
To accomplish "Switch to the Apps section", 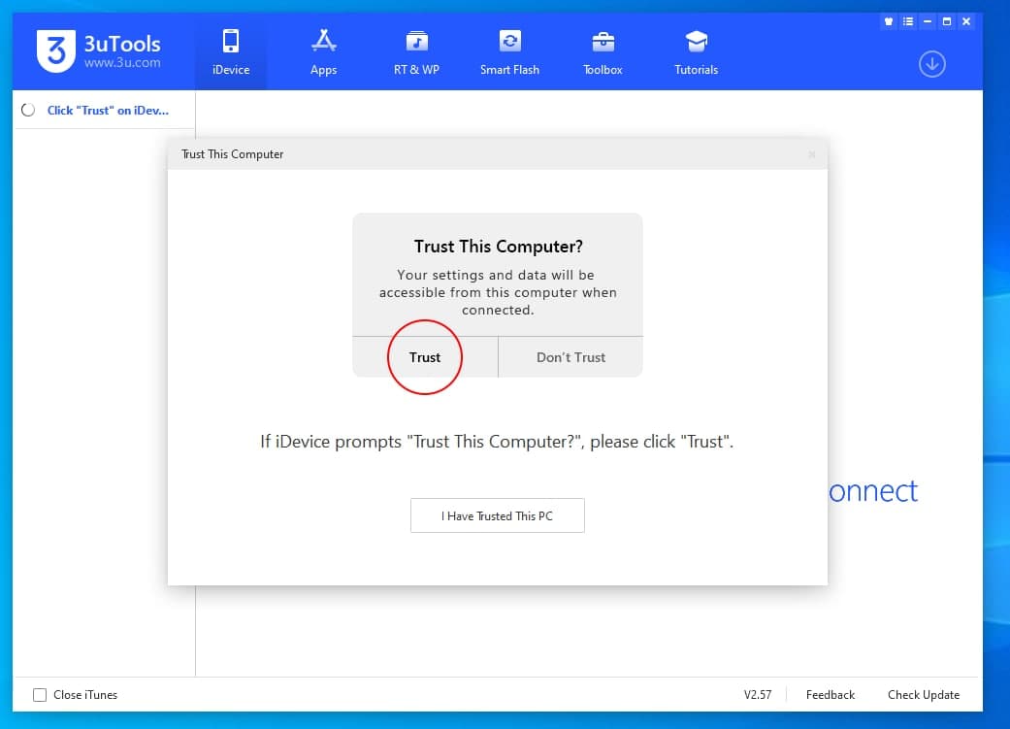I will click(323, 52).
